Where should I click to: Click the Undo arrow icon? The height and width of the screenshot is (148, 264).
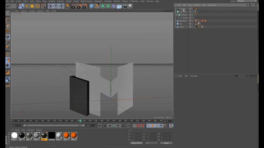[9, 6]
